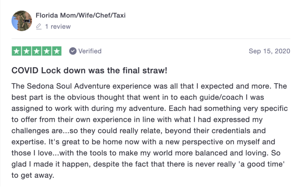Click the pencil icon beside review count
Viewport: 300px width, 188px height.
tap(39, 27)
